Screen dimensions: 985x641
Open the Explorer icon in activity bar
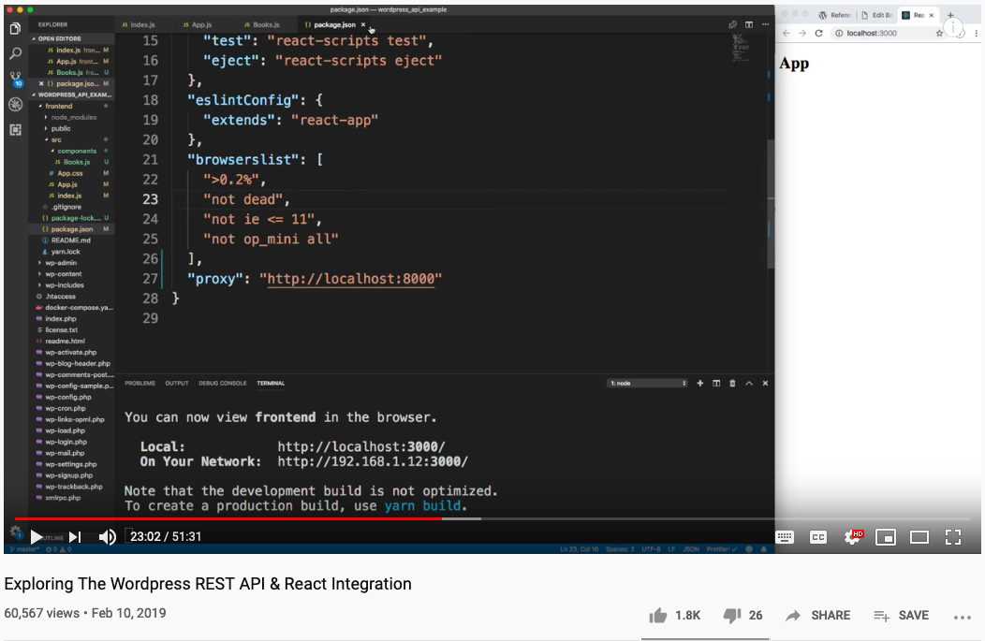[x=15, y=28]
